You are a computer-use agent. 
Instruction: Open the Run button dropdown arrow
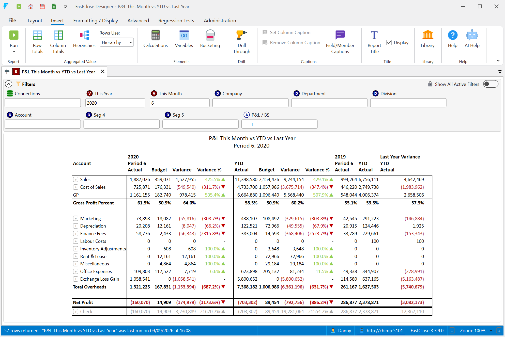[x=14, y=52]
